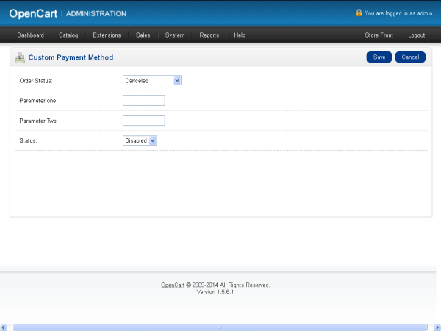Click the OpenCart logo in the header
441x331 pixels.
coord(33,13)
